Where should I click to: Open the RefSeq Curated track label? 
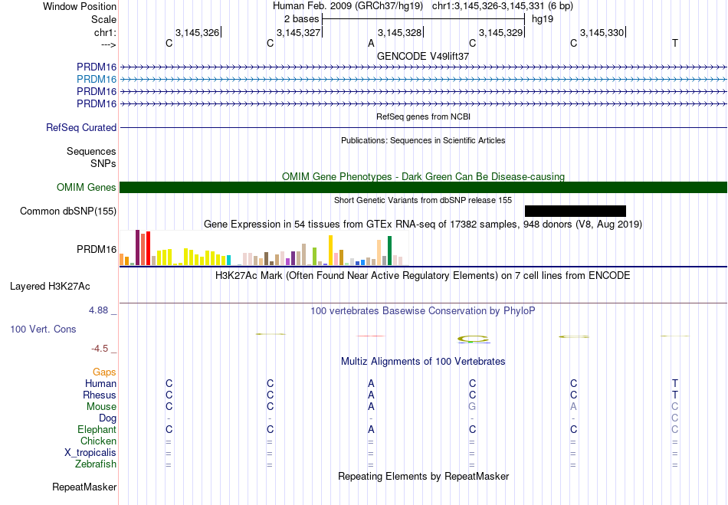coord(81,127)
